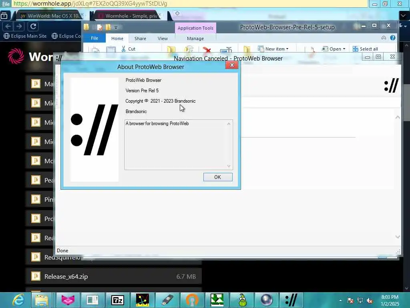Image resolution: width=410 pixels, height=308 pixels.
Task: Click the Properties icon in the ribbon
Action: click(x=312, y=49)
